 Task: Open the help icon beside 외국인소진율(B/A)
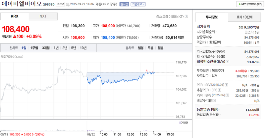click(228, 62)
